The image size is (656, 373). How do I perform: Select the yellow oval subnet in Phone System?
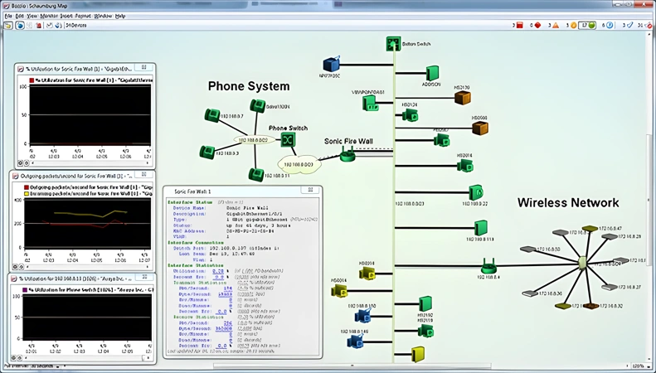coord(254,139)
